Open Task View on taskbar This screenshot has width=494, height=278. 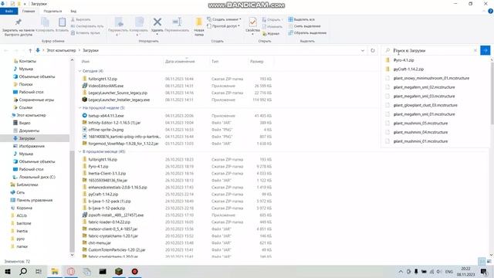pyautogui.click(x=39, y=271)
